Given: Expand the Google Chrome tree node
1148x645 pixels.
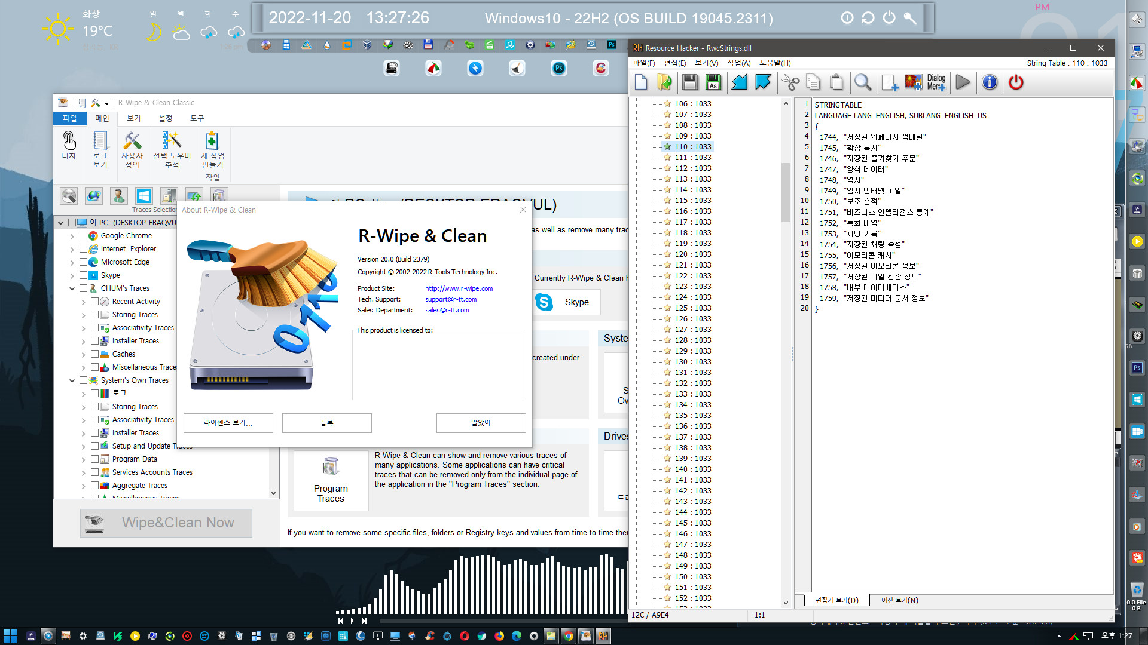Looking at the screenshot, I should pos(72,236).
